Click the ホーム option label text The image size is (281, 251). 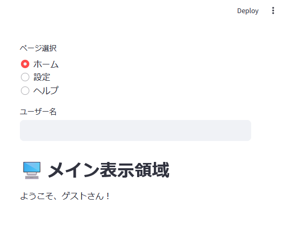[46, 64]
